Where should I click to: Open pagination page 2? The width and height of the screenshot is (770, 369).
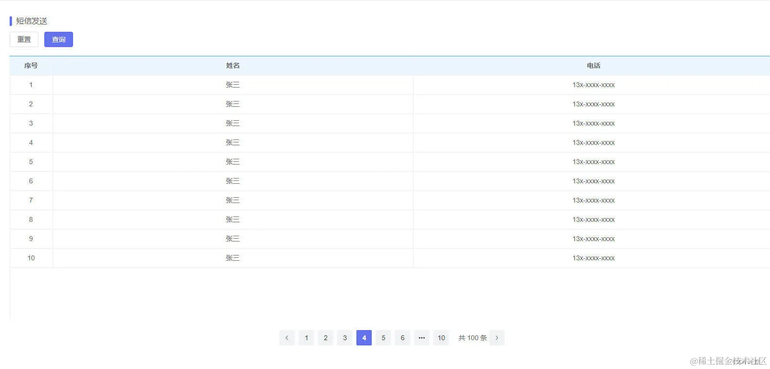[x=326, y=338]
